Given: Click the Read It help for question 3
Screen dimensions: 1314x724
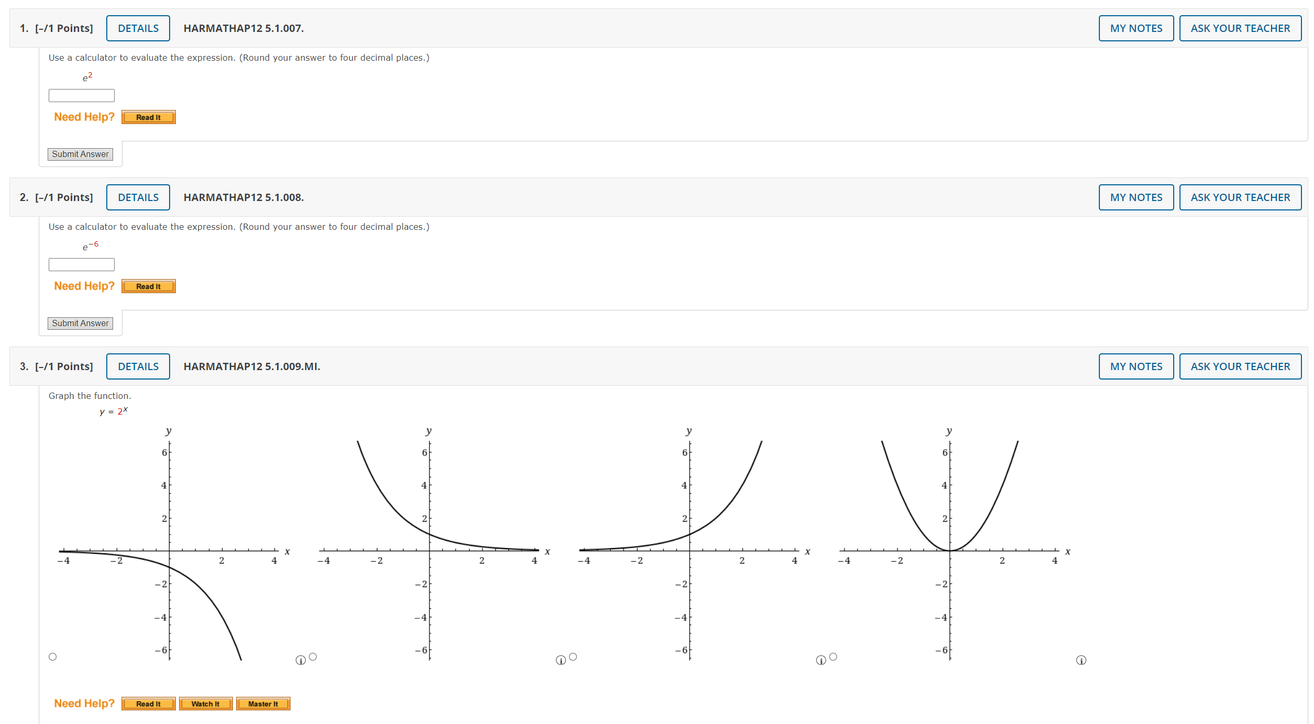Looking at the screenshot, I should point(148,704).
